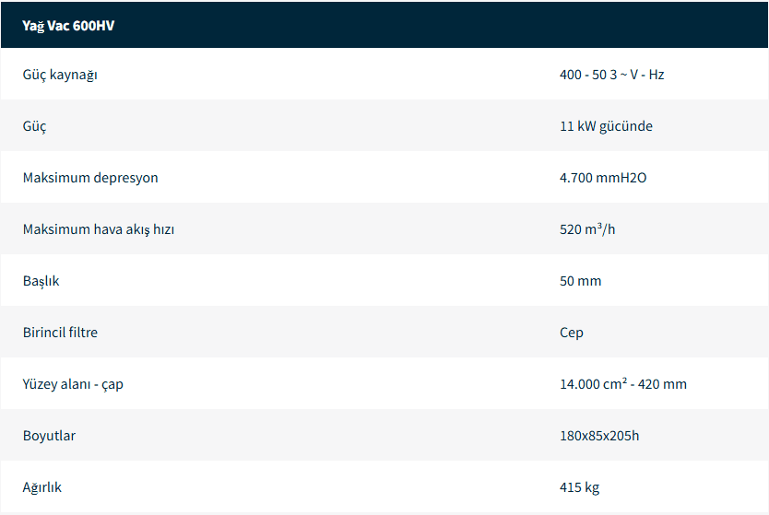
Task: Select the Yüzey alanı - çap label
Action: (73, 384)
